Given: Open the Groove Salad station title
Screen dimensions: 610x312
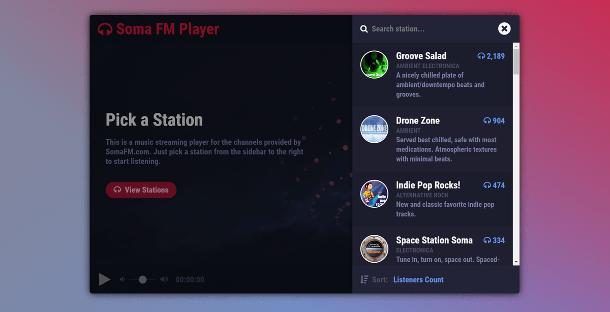Looking at the screenshot, I should (421, 56).
